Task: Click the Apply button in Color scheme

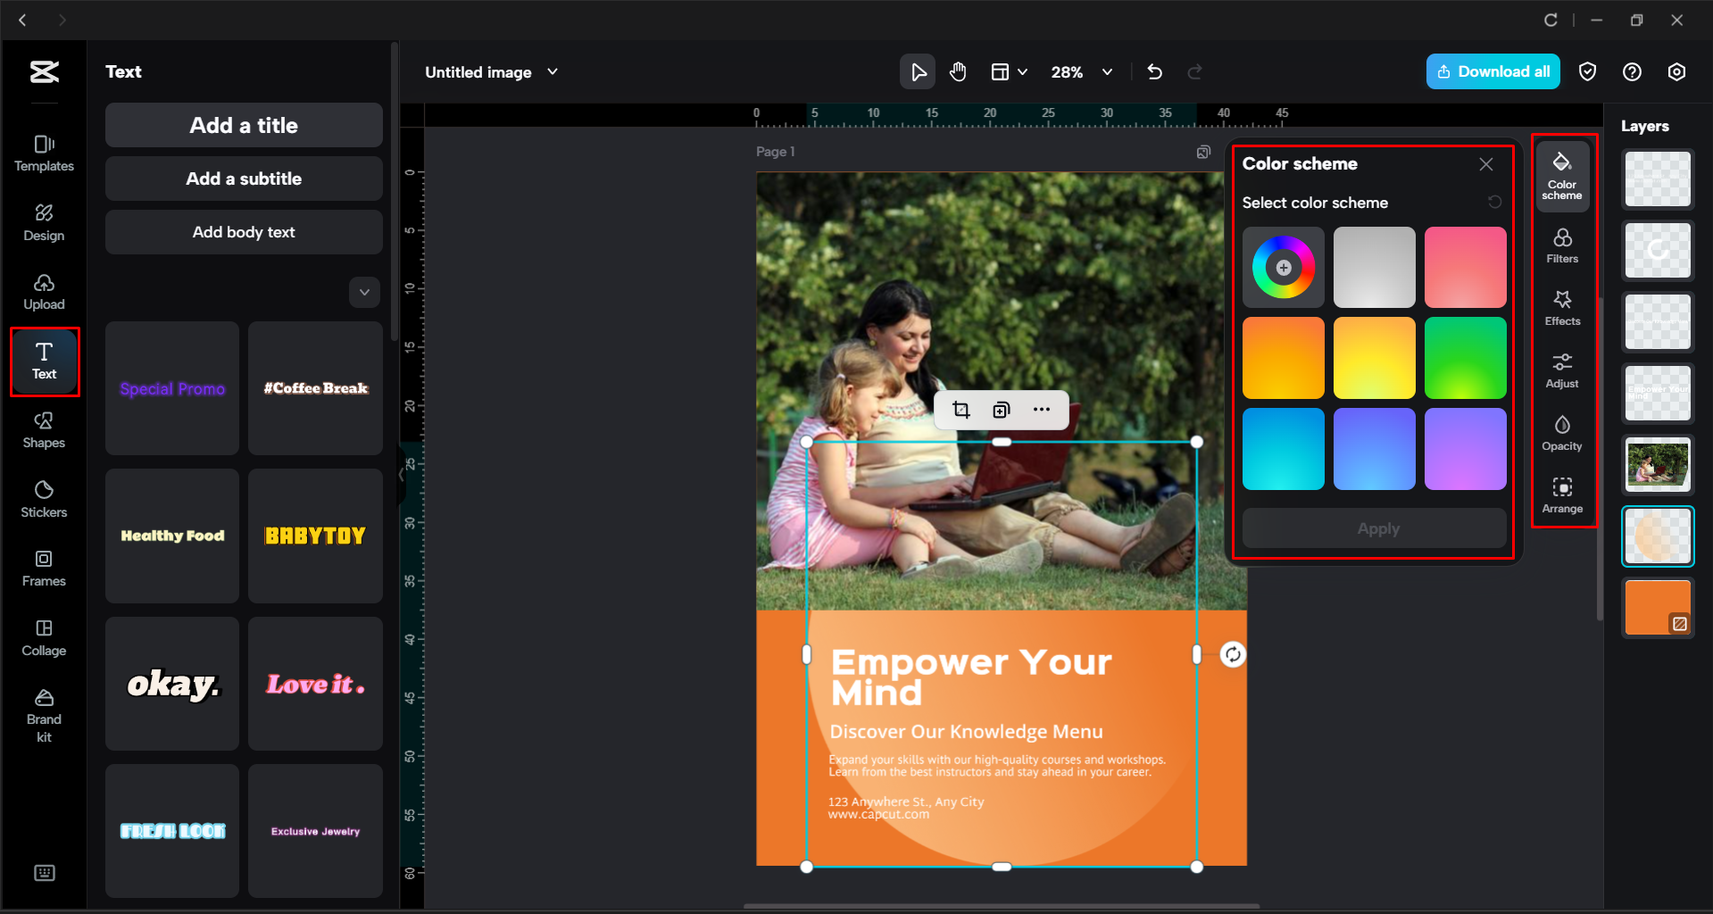Action: coord(1376,528)
